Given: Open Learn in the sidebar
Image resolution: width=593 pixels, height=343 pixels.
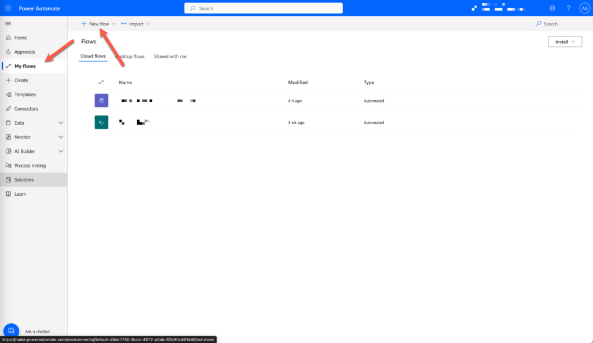Looking at the screenshot, I should pyautogui.click(x=34, y=194).
